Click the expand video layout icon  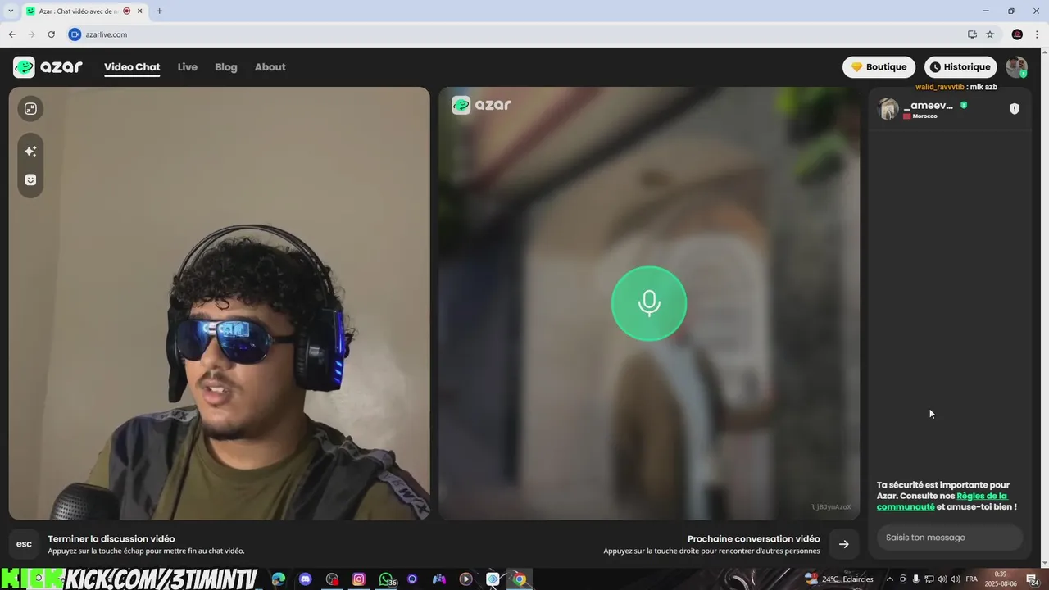click(30, 109)
